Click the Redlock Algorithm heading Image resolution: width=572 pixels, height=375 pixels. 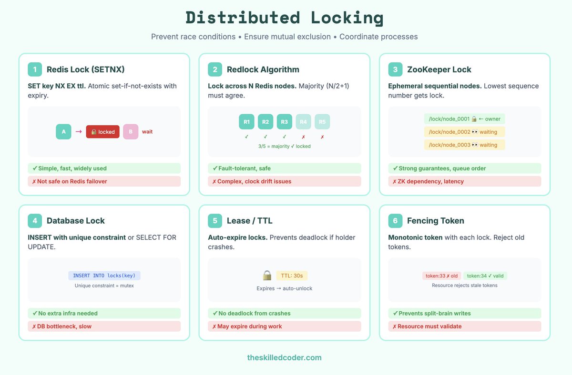pos(263,69)
